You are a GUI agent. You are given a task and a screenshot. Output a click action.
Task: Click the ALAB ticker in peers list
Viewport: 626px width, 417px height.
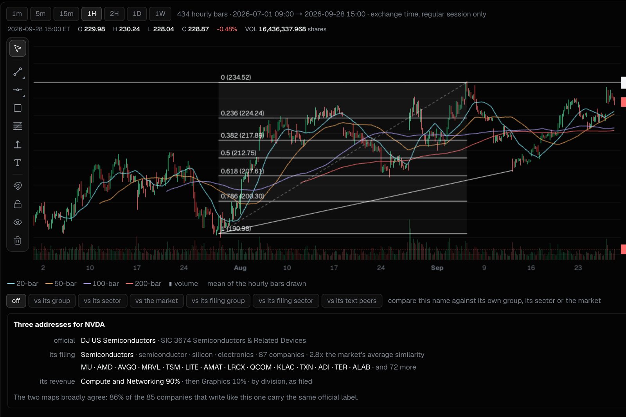click(x=361, y=367)
